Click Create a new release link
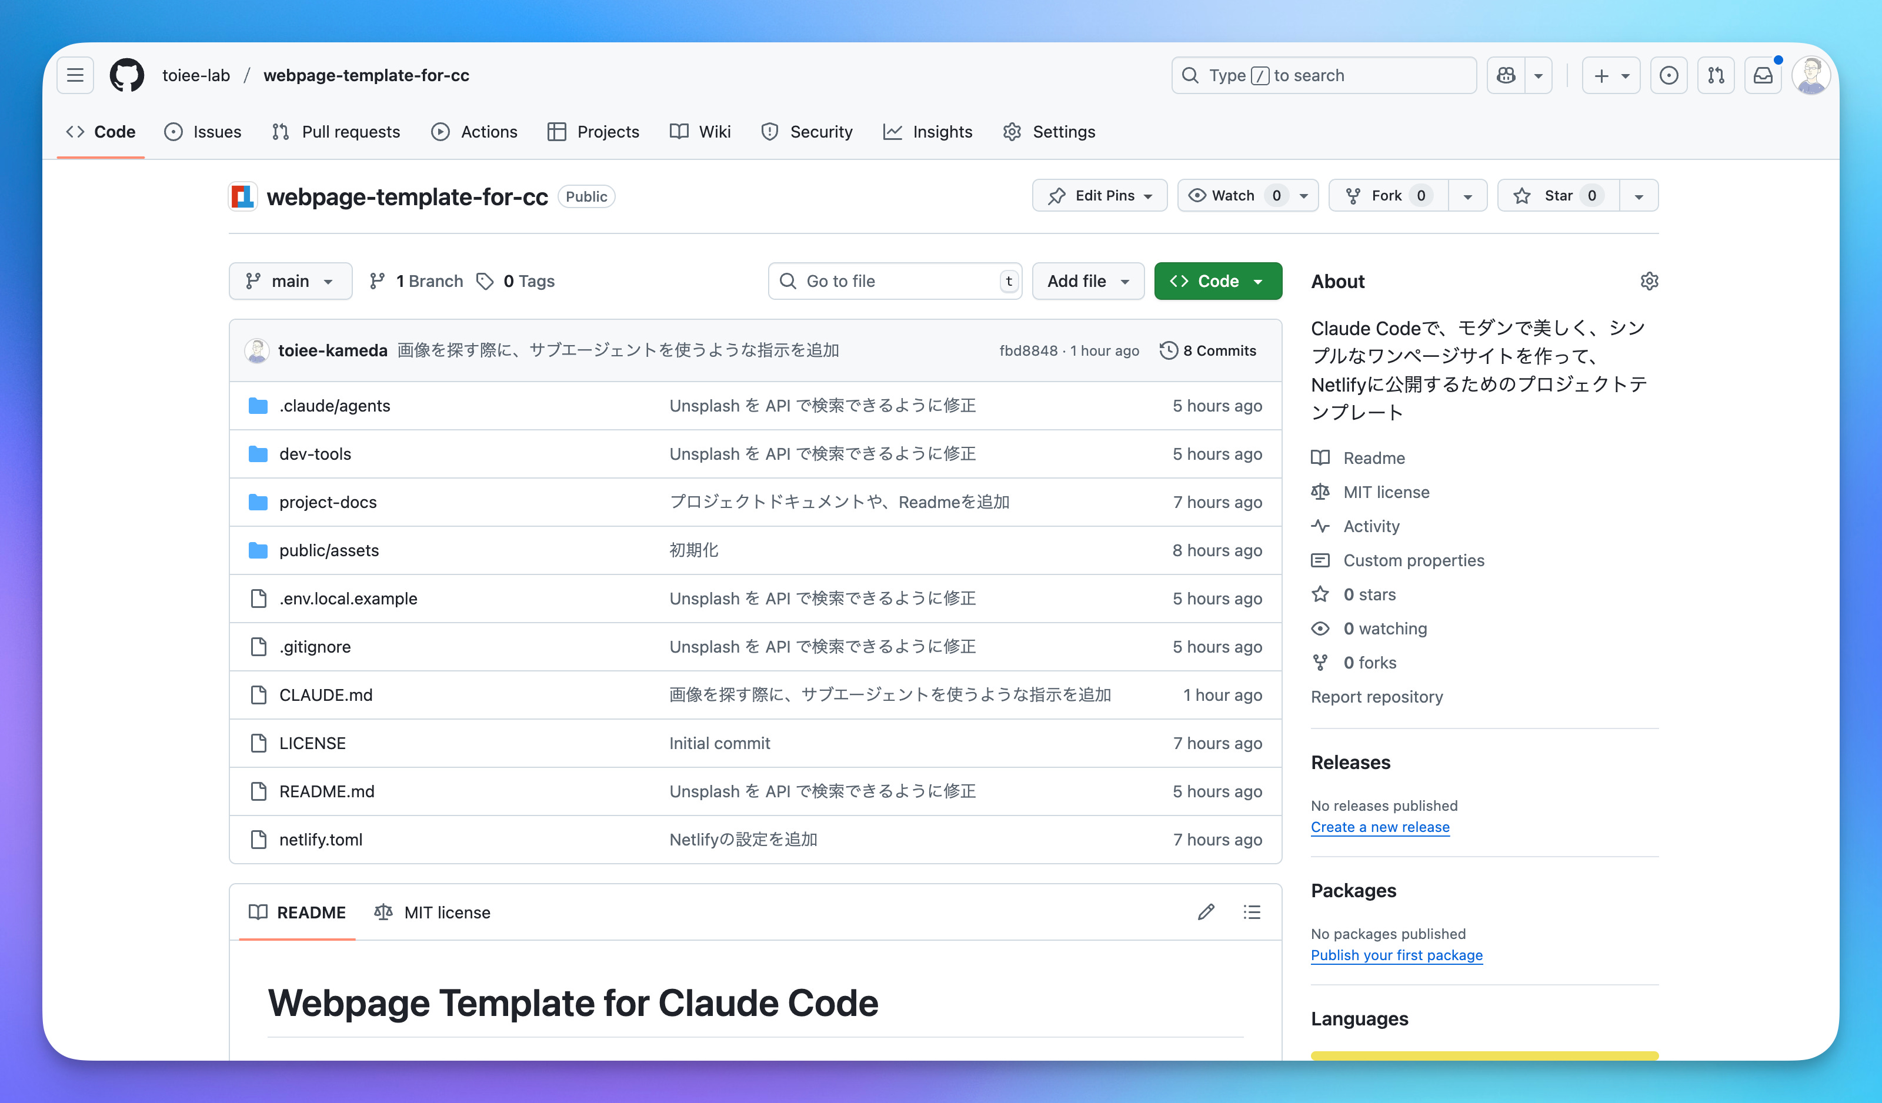This screenshot has height=1103, width=1882. 1379,827
